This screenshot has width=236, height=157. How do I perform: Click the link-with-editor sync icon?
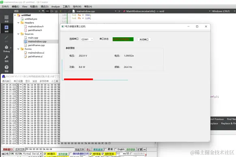coord(47,11)
